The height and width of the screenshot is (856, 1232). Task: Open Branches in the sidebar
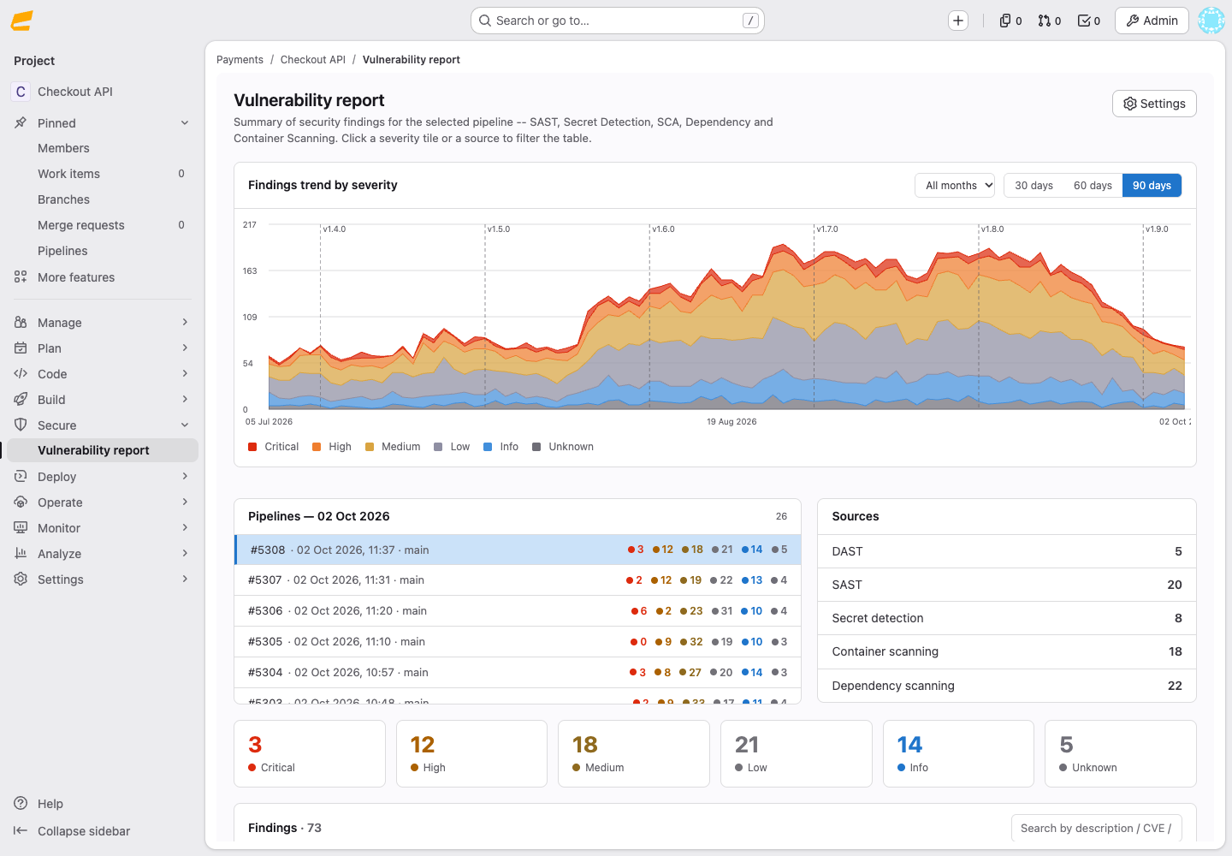click(103, 199)
